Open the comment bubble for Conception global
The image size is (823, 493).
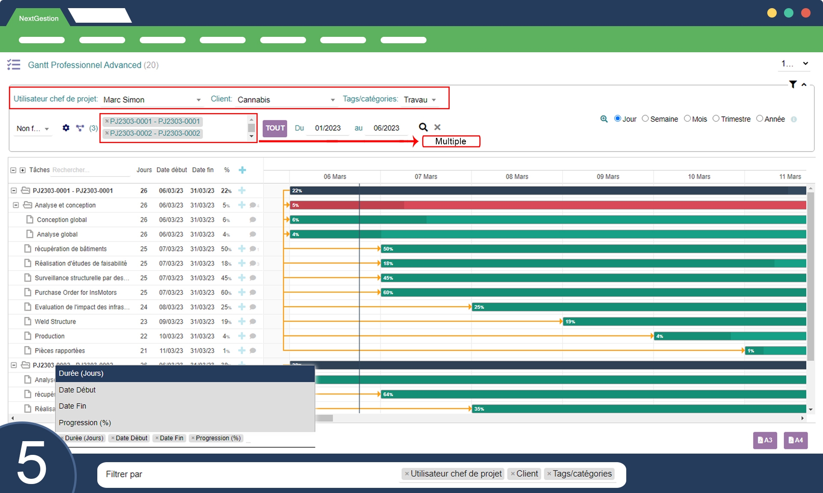coord(253,220)
